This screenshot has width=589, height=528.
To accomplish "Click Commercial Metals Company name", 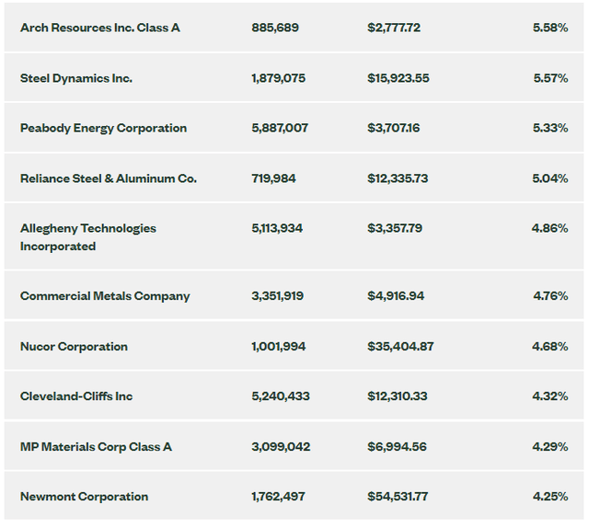I will (105, 296).
